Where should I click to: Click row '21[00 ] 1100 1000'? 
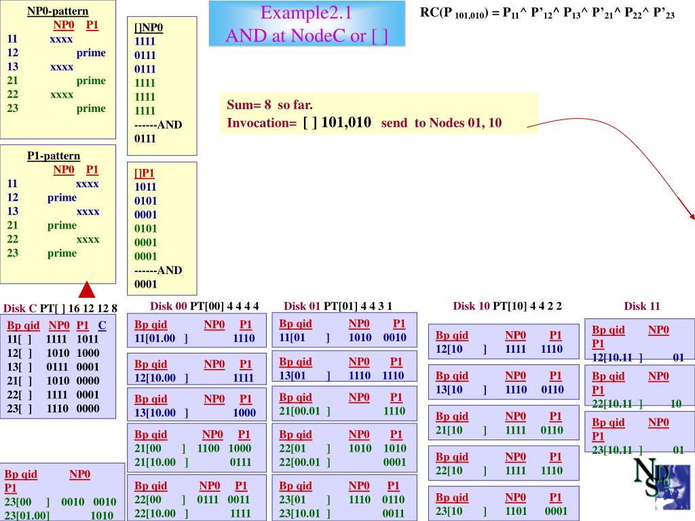click(x=193, y=448)
